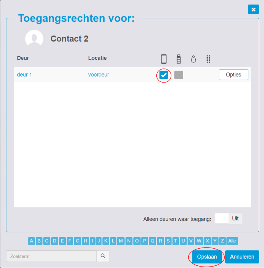The width and height of the screenshot is (264, 268).
Task: Open the deur 1 link
Action: pos(24,75)
